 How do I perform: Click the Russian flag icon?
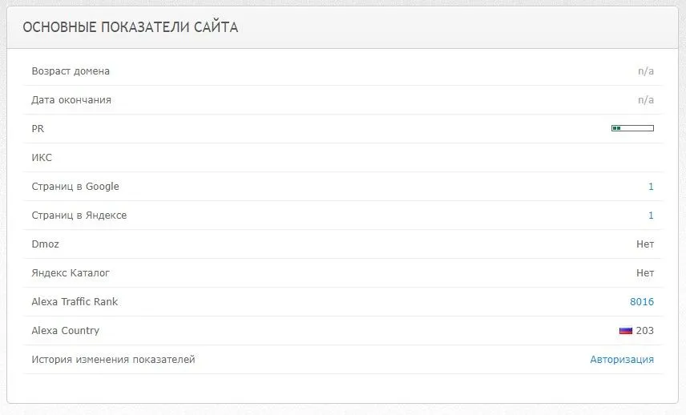click(626, 331)
